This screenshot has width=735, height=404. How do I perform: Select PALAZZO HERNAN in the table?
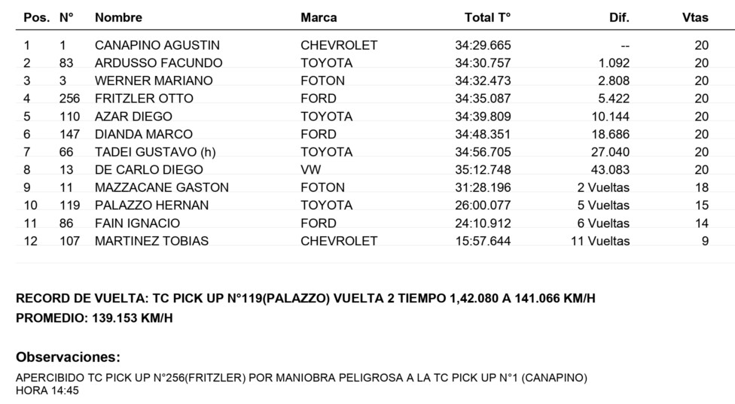(151, 205)
